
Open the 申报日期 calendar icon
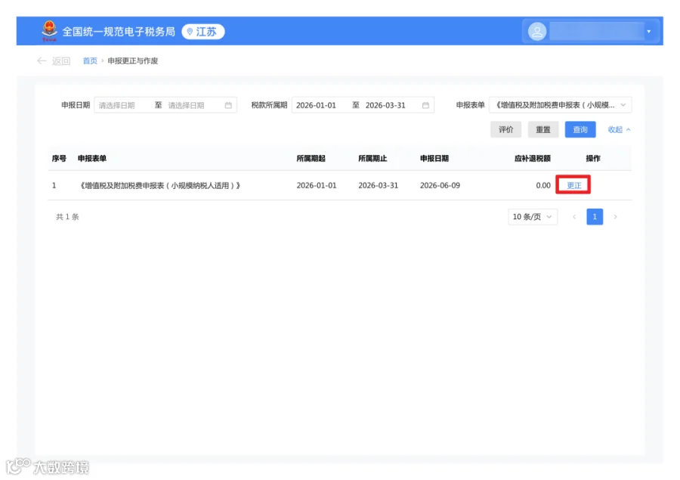pyautogui.click(x=228, y=106)
